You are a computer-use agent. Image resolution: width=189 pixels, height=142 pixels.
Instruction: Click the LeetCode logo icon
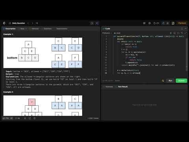point(4,23)
